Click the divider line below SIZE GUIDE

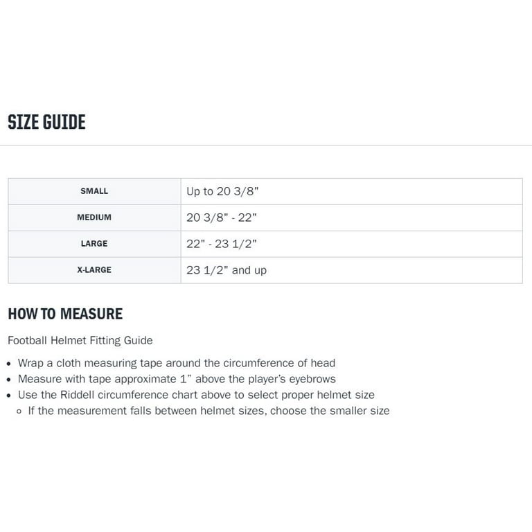(x=266, y=145)
